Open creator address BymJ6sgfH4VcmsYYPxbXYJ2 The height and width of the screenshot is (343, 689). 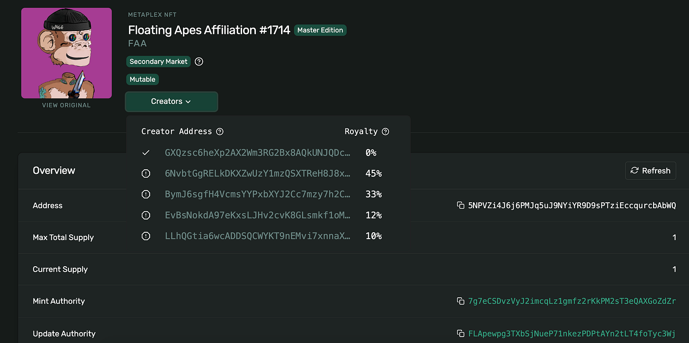pyautogui.click(x=258, y=194)
